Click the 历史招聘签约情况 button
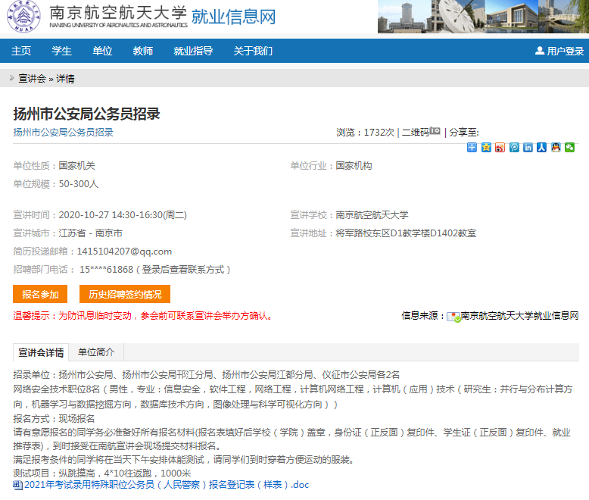The height and width of the screenshot is (500, 589). coord(125,294)
